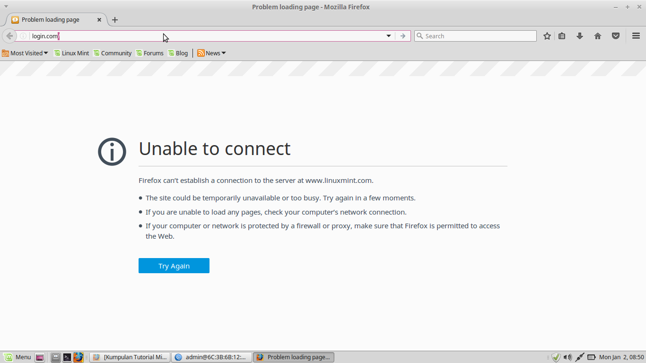Save the page to Pocket

(x=615, y=35)
